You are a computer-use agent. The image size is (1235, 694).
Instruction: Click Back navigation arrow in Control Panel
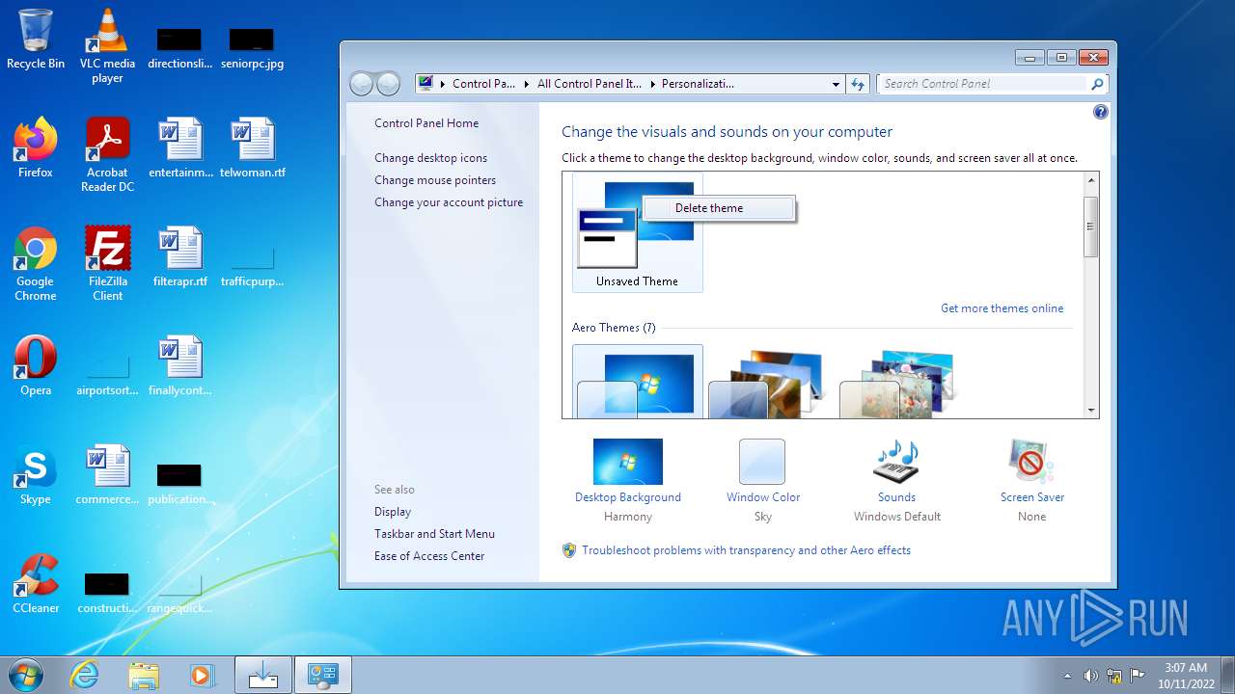361,84
